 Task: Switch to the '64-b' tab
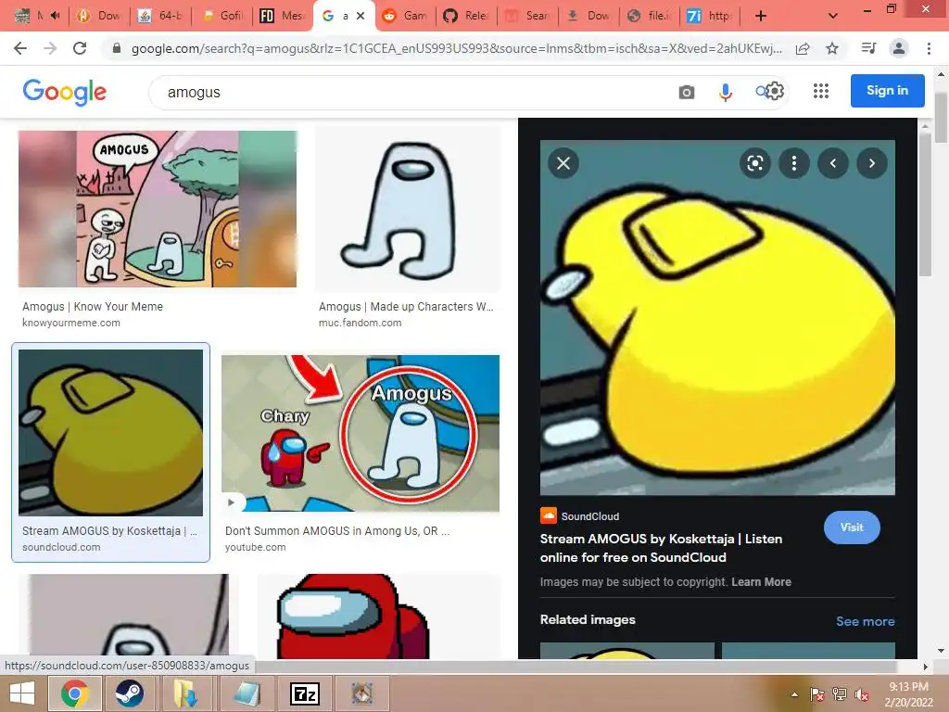pyautogui.click(x=160, y=16)
